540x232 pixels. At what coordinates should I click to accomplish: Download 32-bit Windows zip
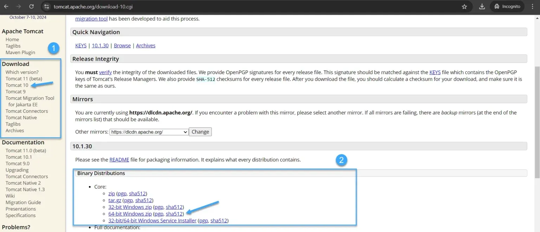coord(130,207)
